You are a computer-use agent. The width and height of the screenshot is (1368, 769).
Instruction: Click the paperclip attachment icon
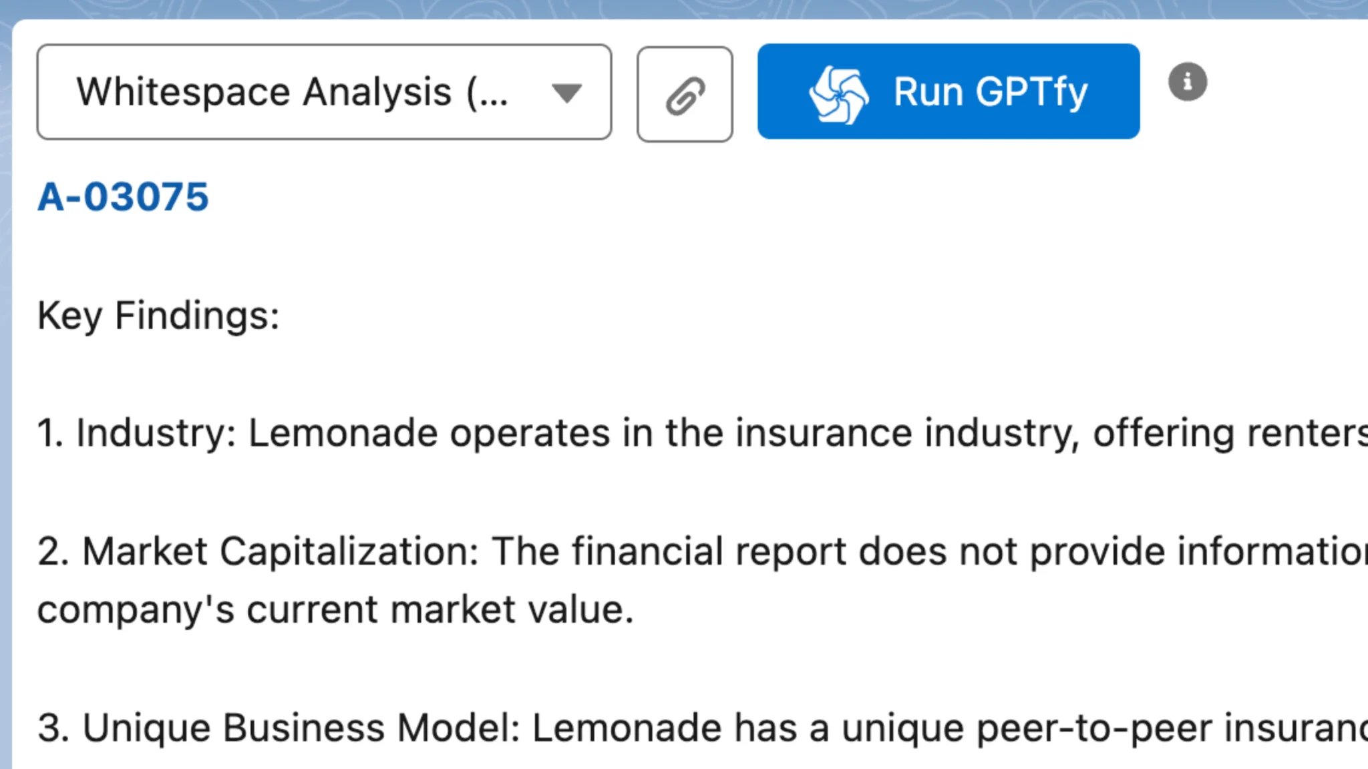coord(685,95)
